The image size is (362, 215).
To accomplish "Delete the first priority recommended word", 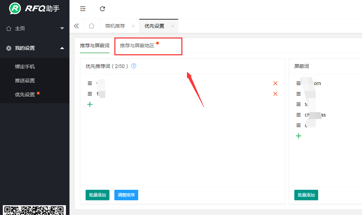I will coord(275,83).
